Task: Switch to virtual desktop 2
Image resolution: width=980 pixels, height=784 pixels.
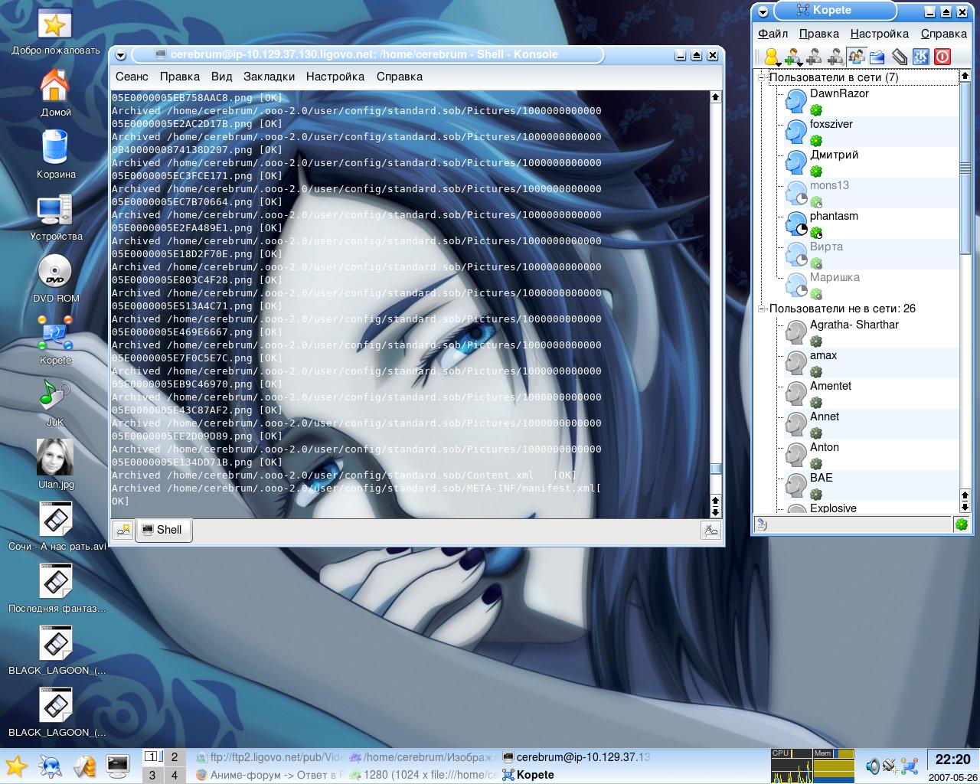Action: tap(174, 757)
